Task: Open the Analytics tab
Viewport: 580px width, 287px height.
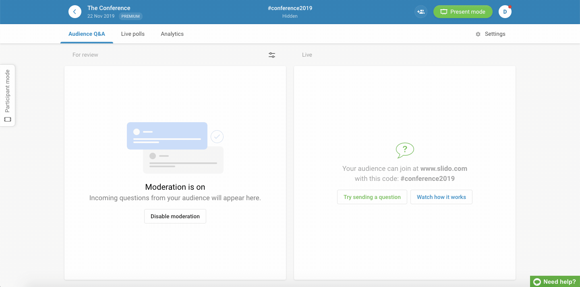Action: coord(172,34)
